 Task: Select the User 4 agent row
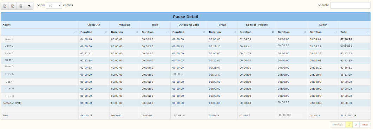coord(185,61)
